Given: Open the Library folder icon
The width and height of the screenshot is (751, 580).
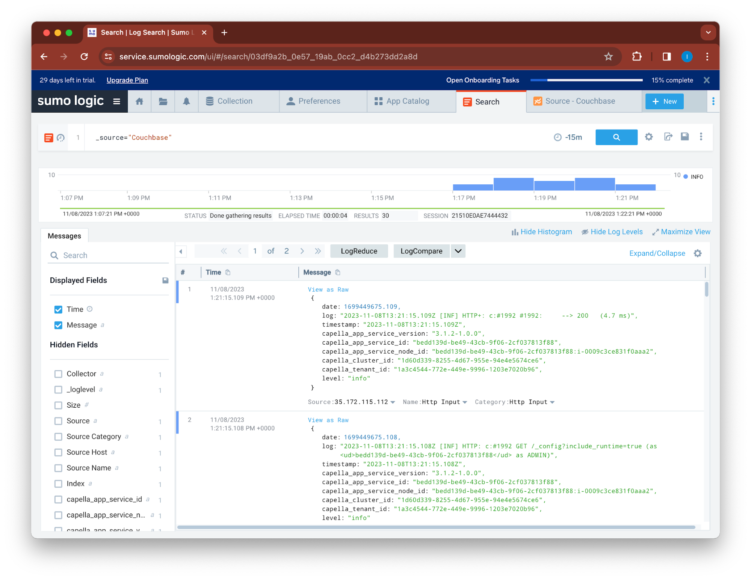Looking at the screenshot, I should pyautogui.click(x=163, y=101).
